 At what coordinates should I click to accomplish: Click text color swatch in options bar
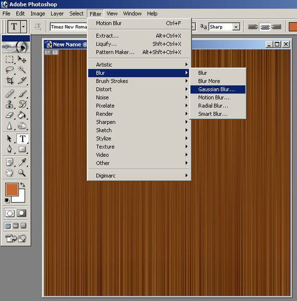[293, 27]
